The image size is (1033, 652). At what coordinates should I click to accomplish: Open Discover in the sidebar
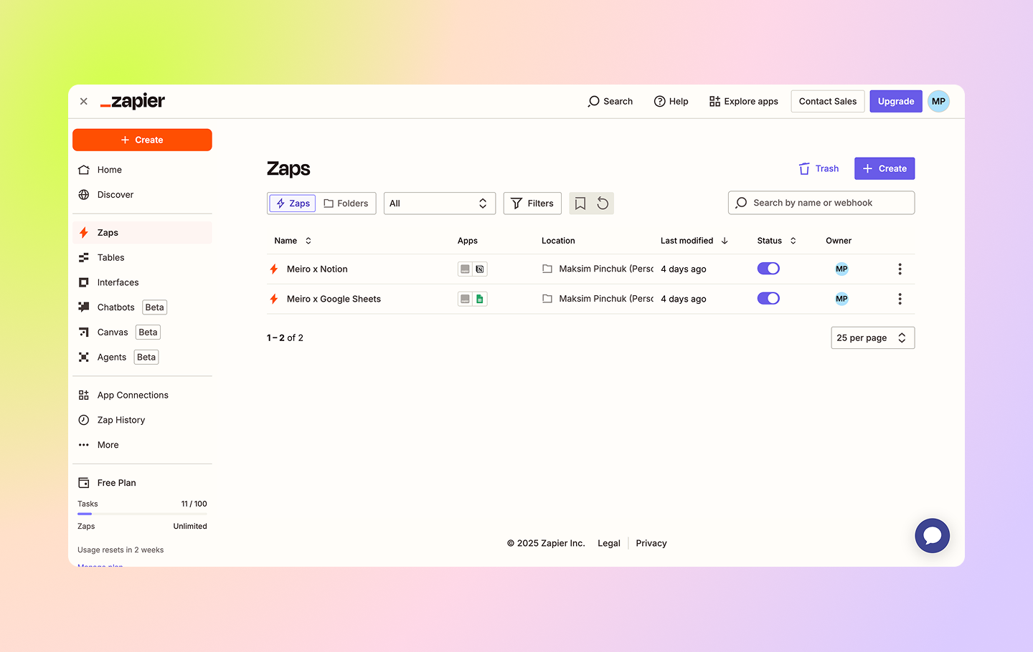(142, 195)
